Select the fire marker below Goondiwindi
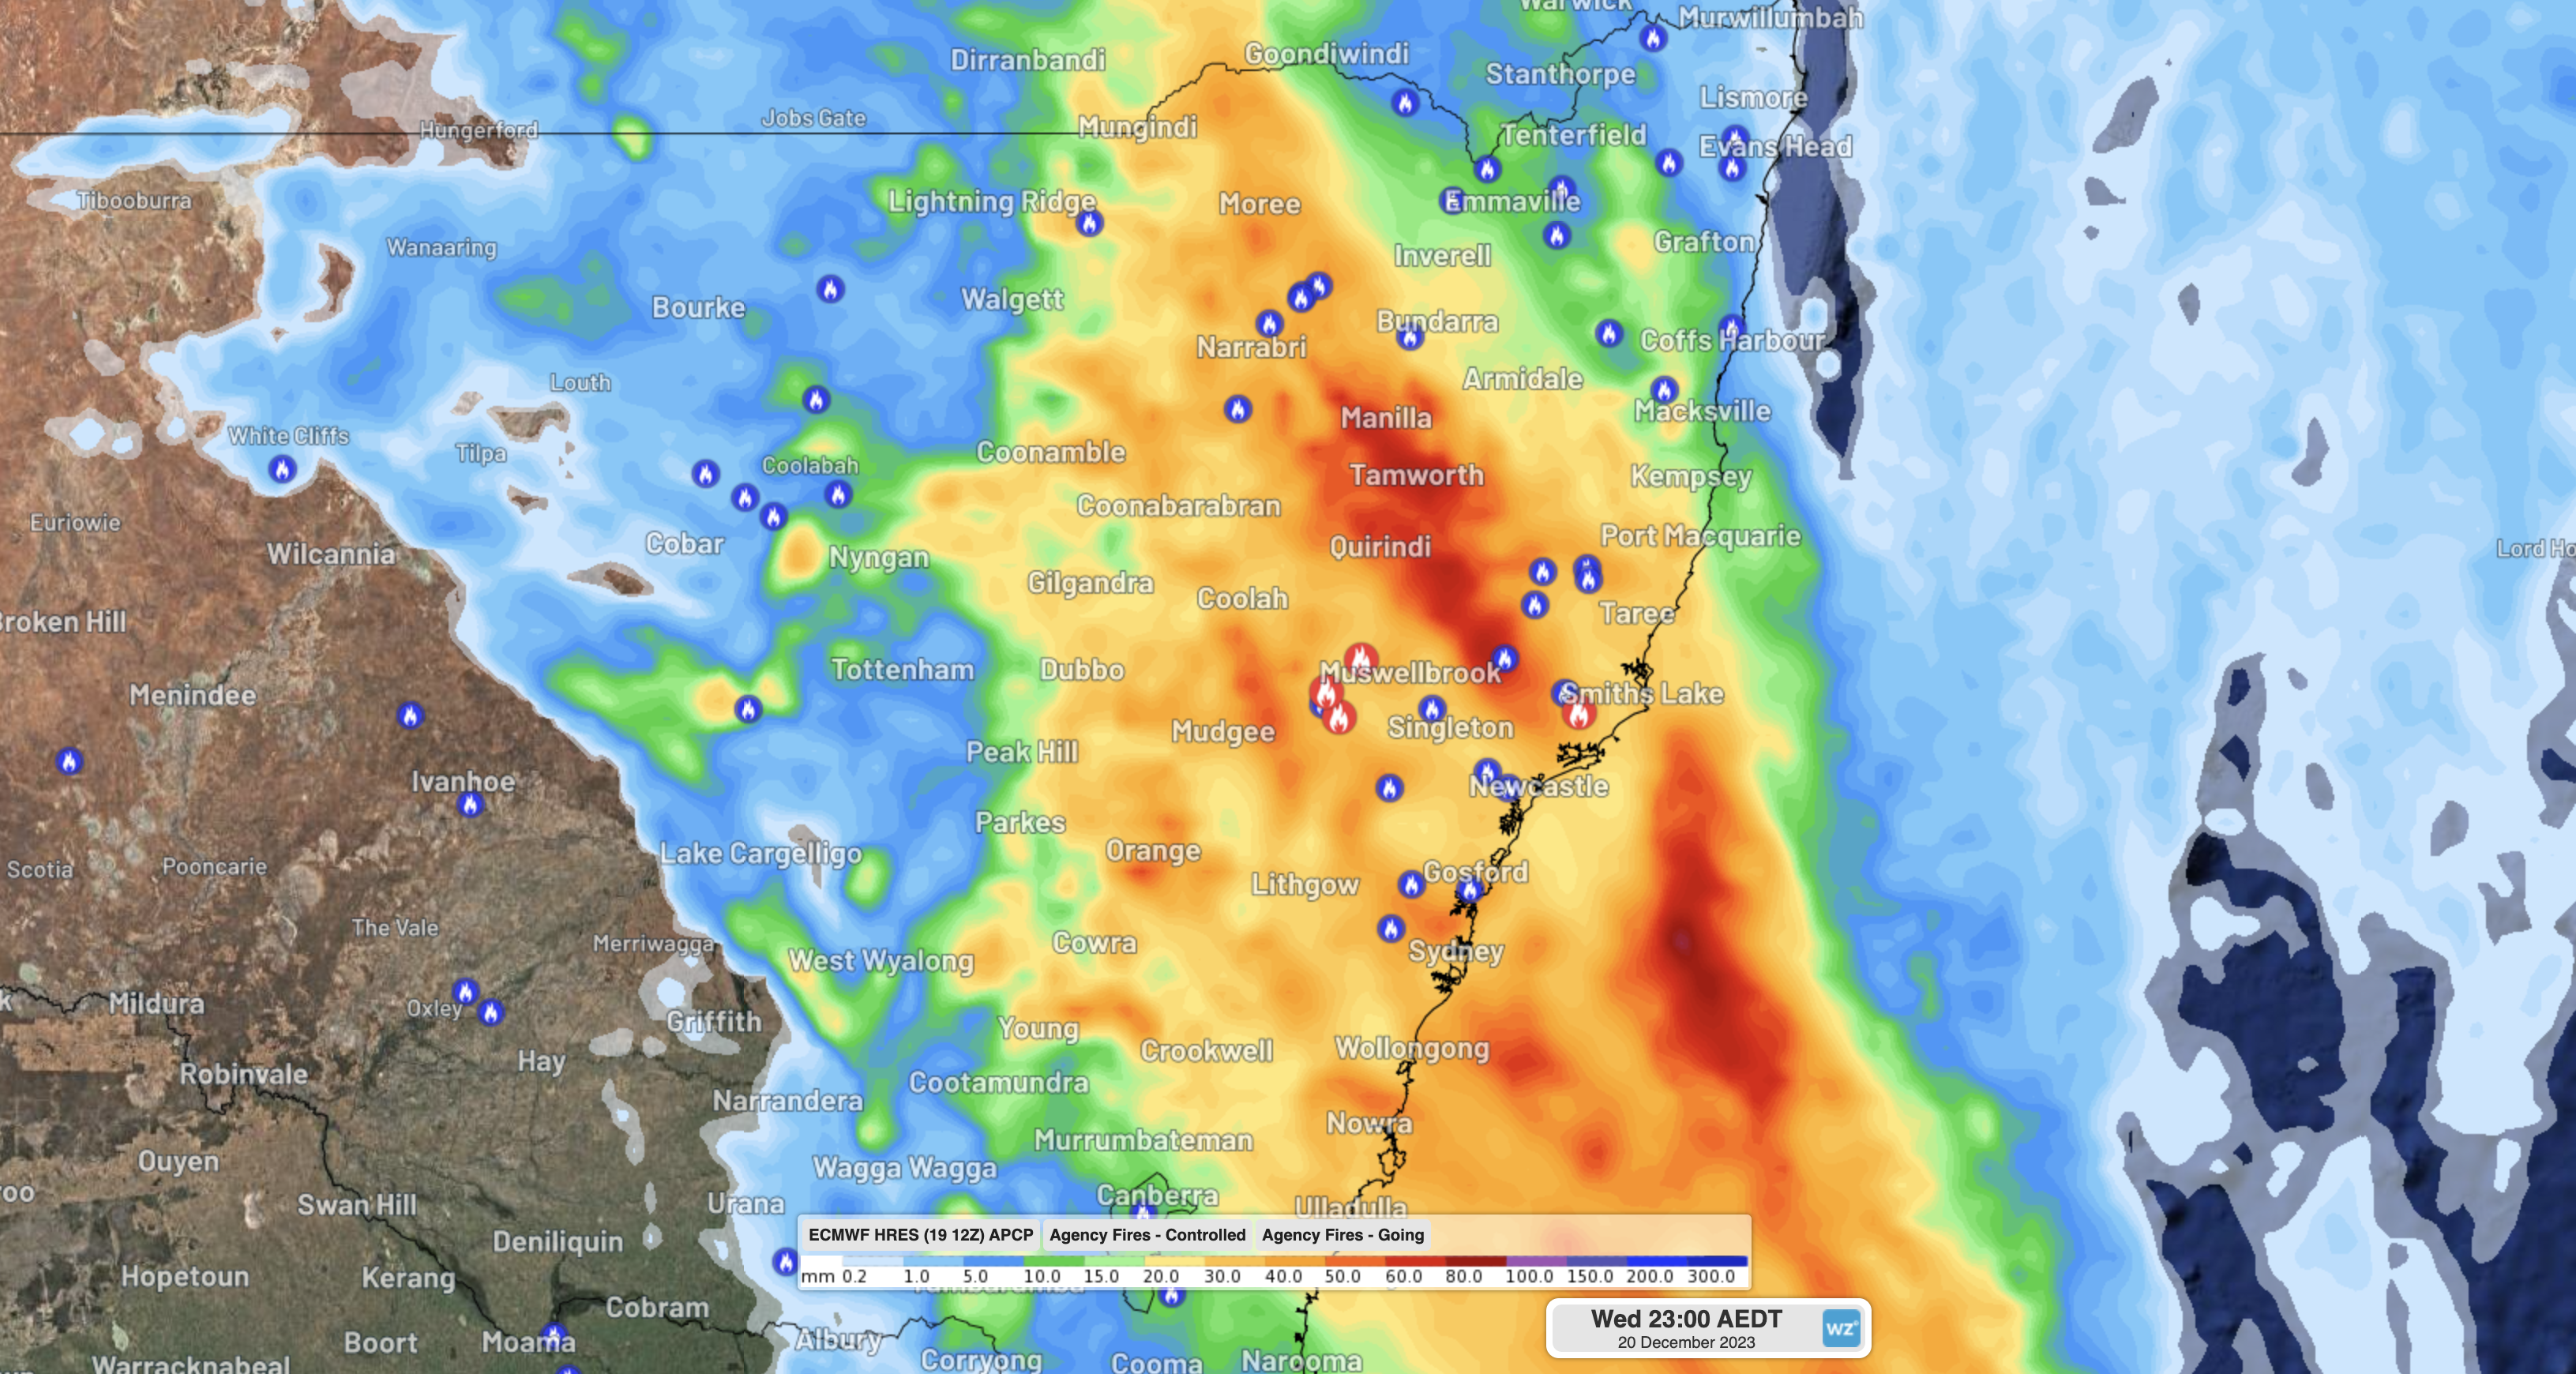This screenshot has width=2576, height=1374. (x=1405, y=102)
